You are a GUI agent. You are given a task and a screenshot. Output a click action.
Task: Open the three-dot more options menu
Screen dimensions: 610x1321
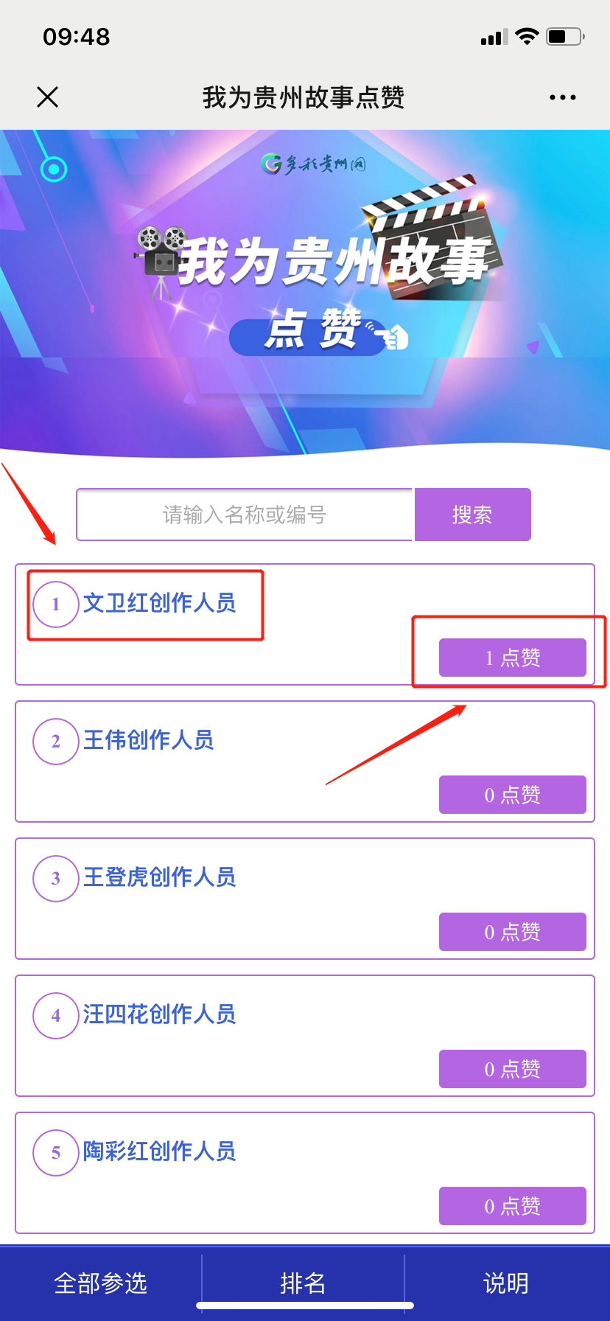[562, 97]
